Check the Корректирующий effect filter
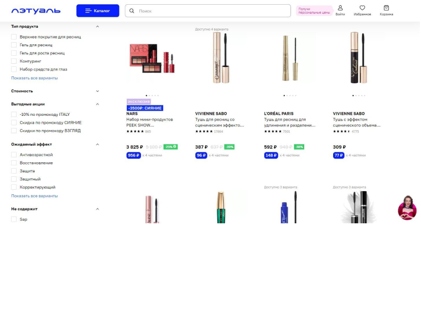Viewport: 421px width, 316px height. [14, 187]
